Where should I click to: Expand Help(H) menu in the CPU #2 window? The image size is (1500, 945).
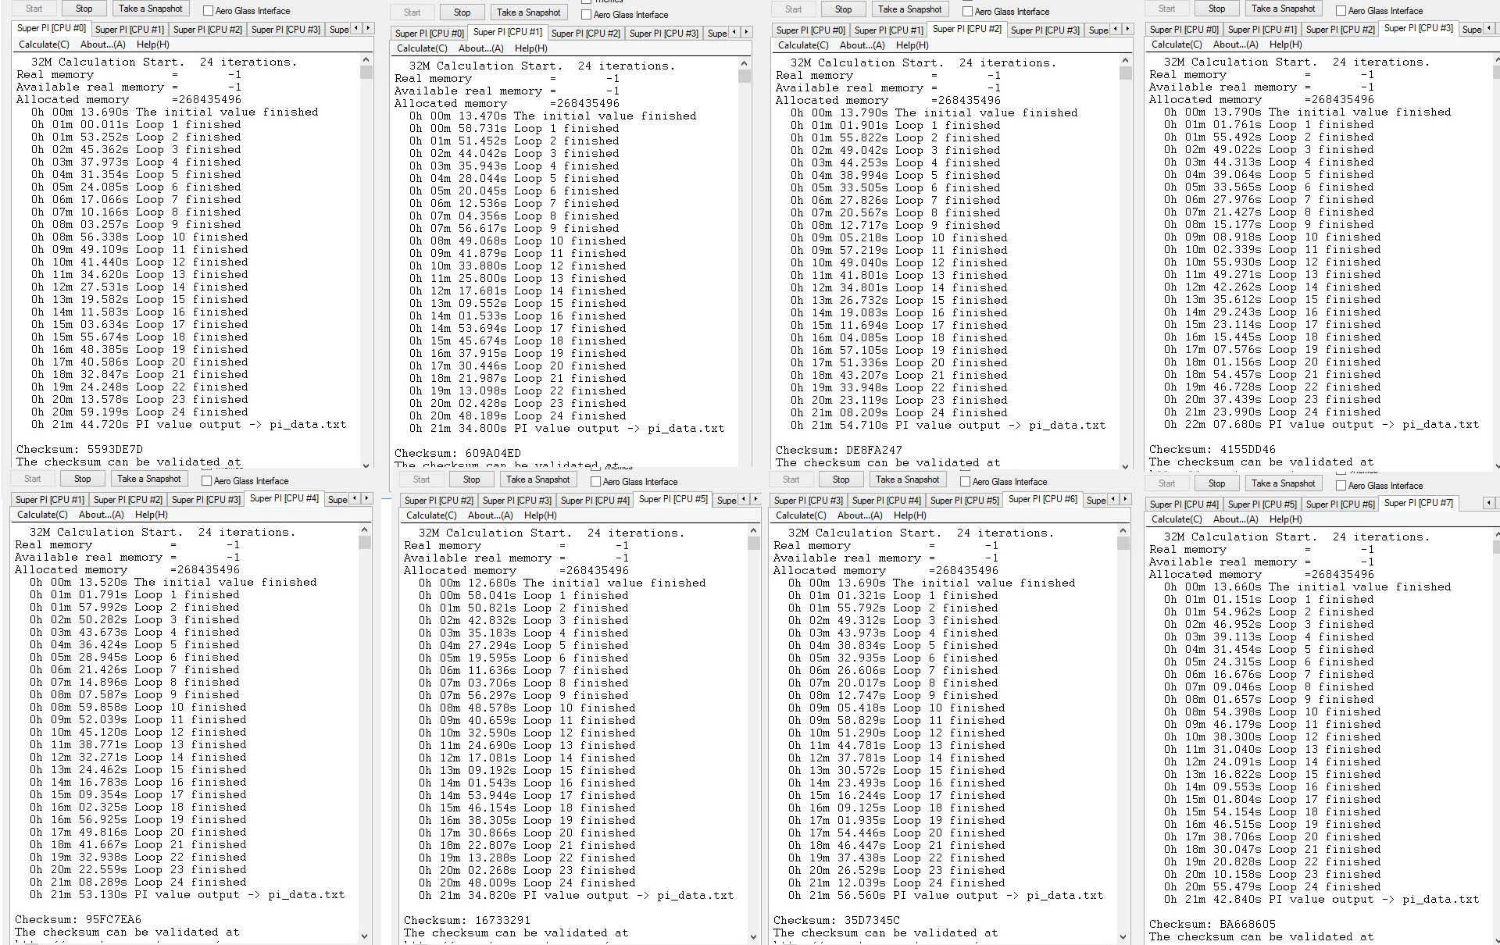click(x=912, y=45)
